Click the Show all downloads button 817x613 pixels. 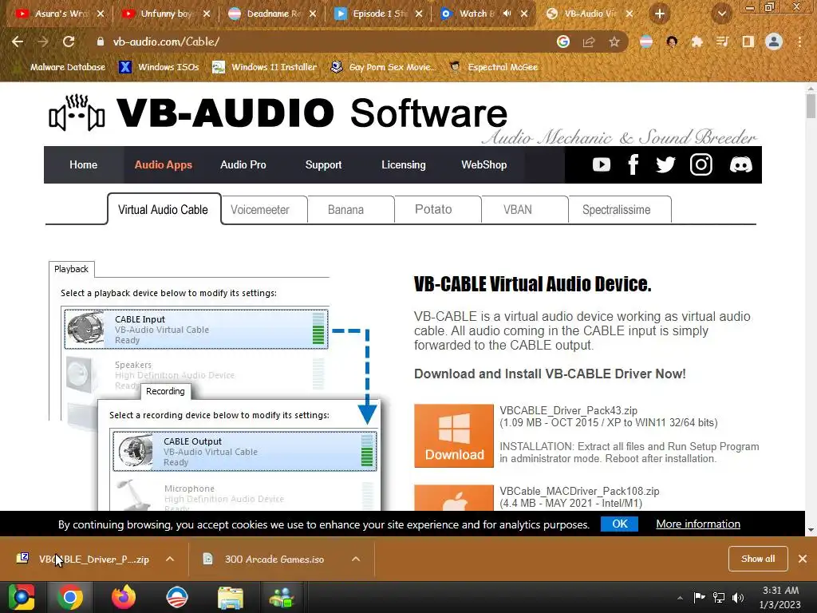758,559
